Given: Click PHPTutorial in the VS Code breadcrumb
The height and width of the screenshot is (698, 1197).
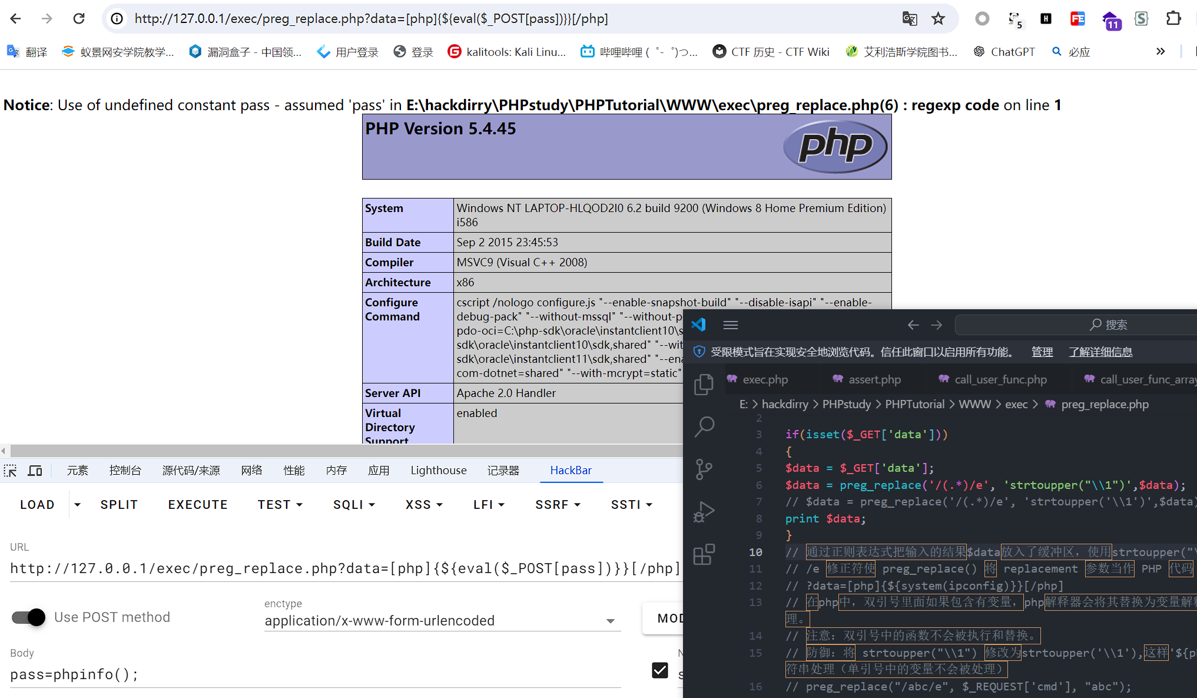Looking at the screenshot, I should pyautogui.click(x=914, y=404).
